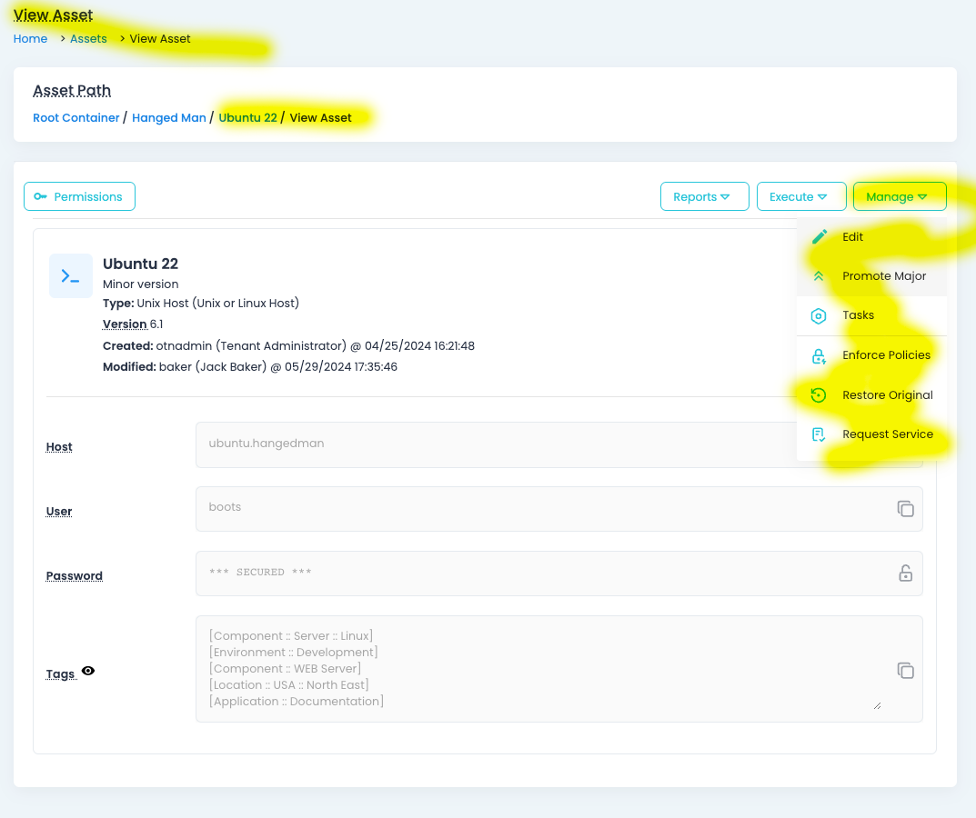976x818 pixels.
Task: Click the Restore Original restore icon
Action: pyautogui.click(x=818, y=394)
